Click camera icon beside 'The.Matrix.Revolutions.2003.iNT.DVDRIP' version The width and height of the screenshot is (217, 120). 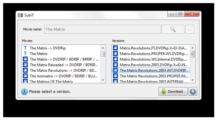pyautogui.click(x=115, y=70)
